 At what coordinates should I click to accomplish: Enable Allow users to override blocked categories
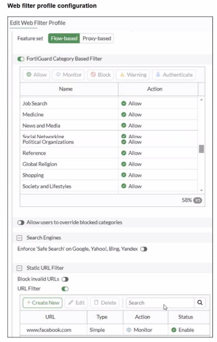21,223
